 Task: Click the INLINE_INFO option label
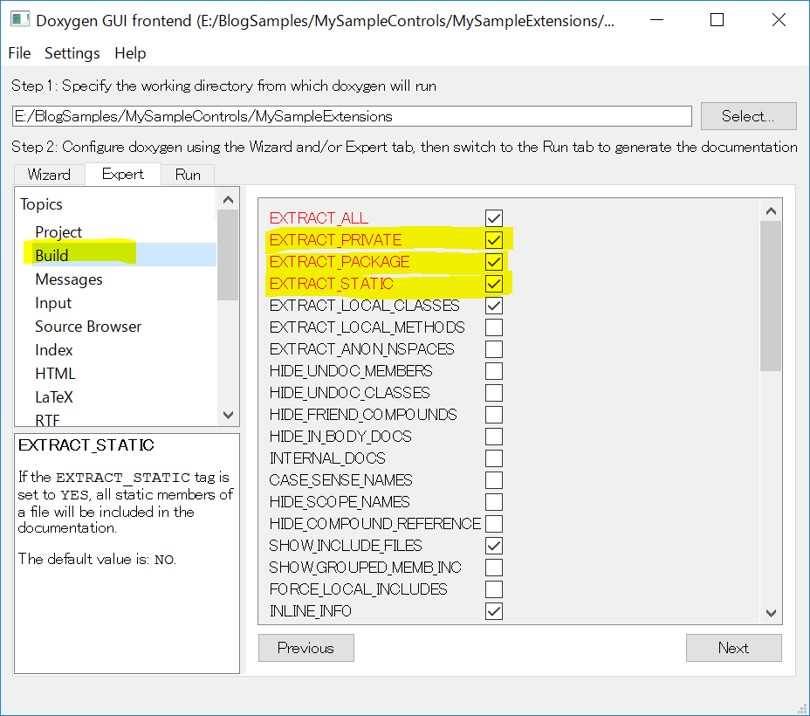[x=310, y=611]
